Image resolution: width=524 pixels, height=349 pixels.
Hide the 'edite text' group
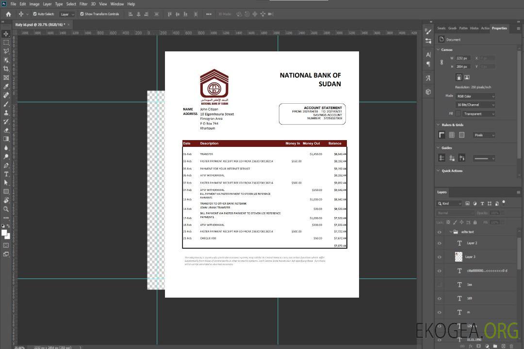point(440,232)
